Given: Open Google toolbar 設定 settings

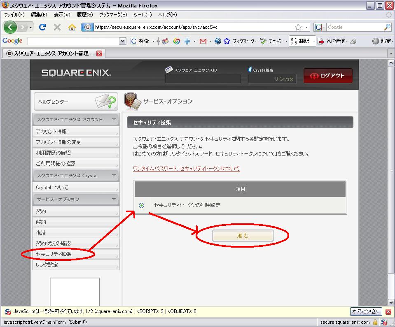Looking at the screenshot, I should point(383,41).
